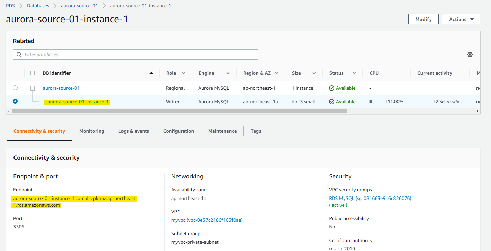Focus the Filter databases search field
The height and width of the screenshot is (251, 491).
[x=136, y=55]
